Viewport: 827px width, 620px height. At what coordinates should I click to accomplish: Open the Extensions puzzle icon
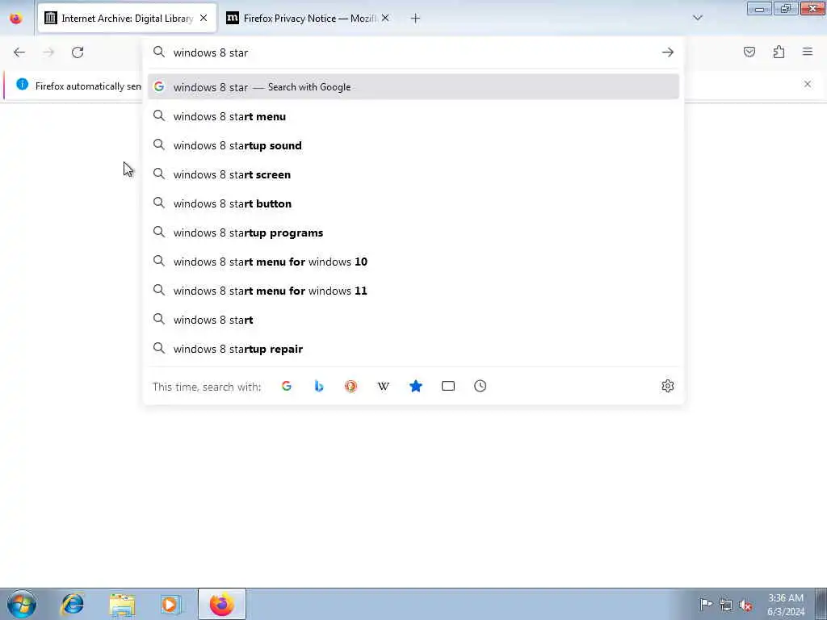click(779, 52)
